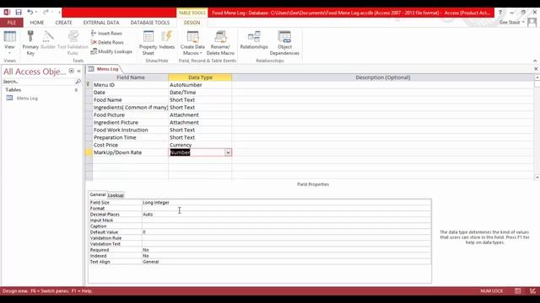
Task: Open the expression Builder tool
Action: pyautogui.click(x=48, y=40)
